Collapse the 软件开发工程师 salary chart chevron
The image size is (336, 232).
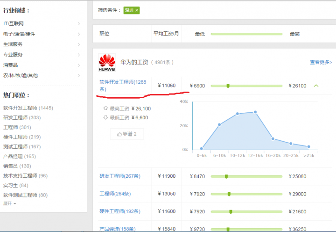click(x=316, y=86)
